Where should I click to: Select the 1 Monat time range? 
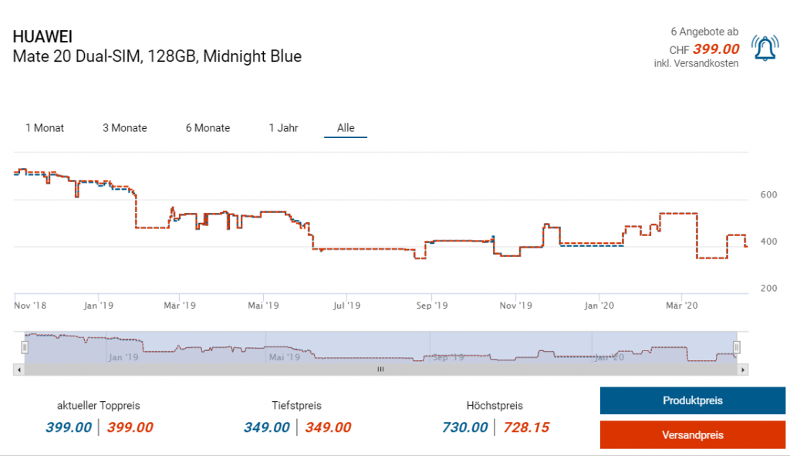tap(45, 128)
